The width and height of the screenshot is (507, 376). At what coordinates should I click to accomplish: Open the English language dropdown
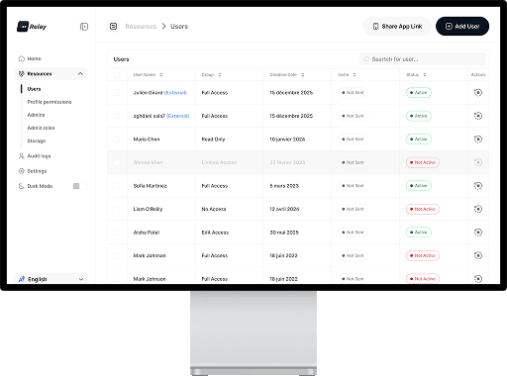coord(51,279)
